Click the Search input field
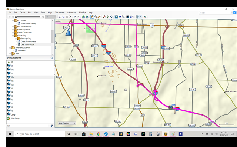This screenshot has width=237, height=147. (x=215, y=13)
